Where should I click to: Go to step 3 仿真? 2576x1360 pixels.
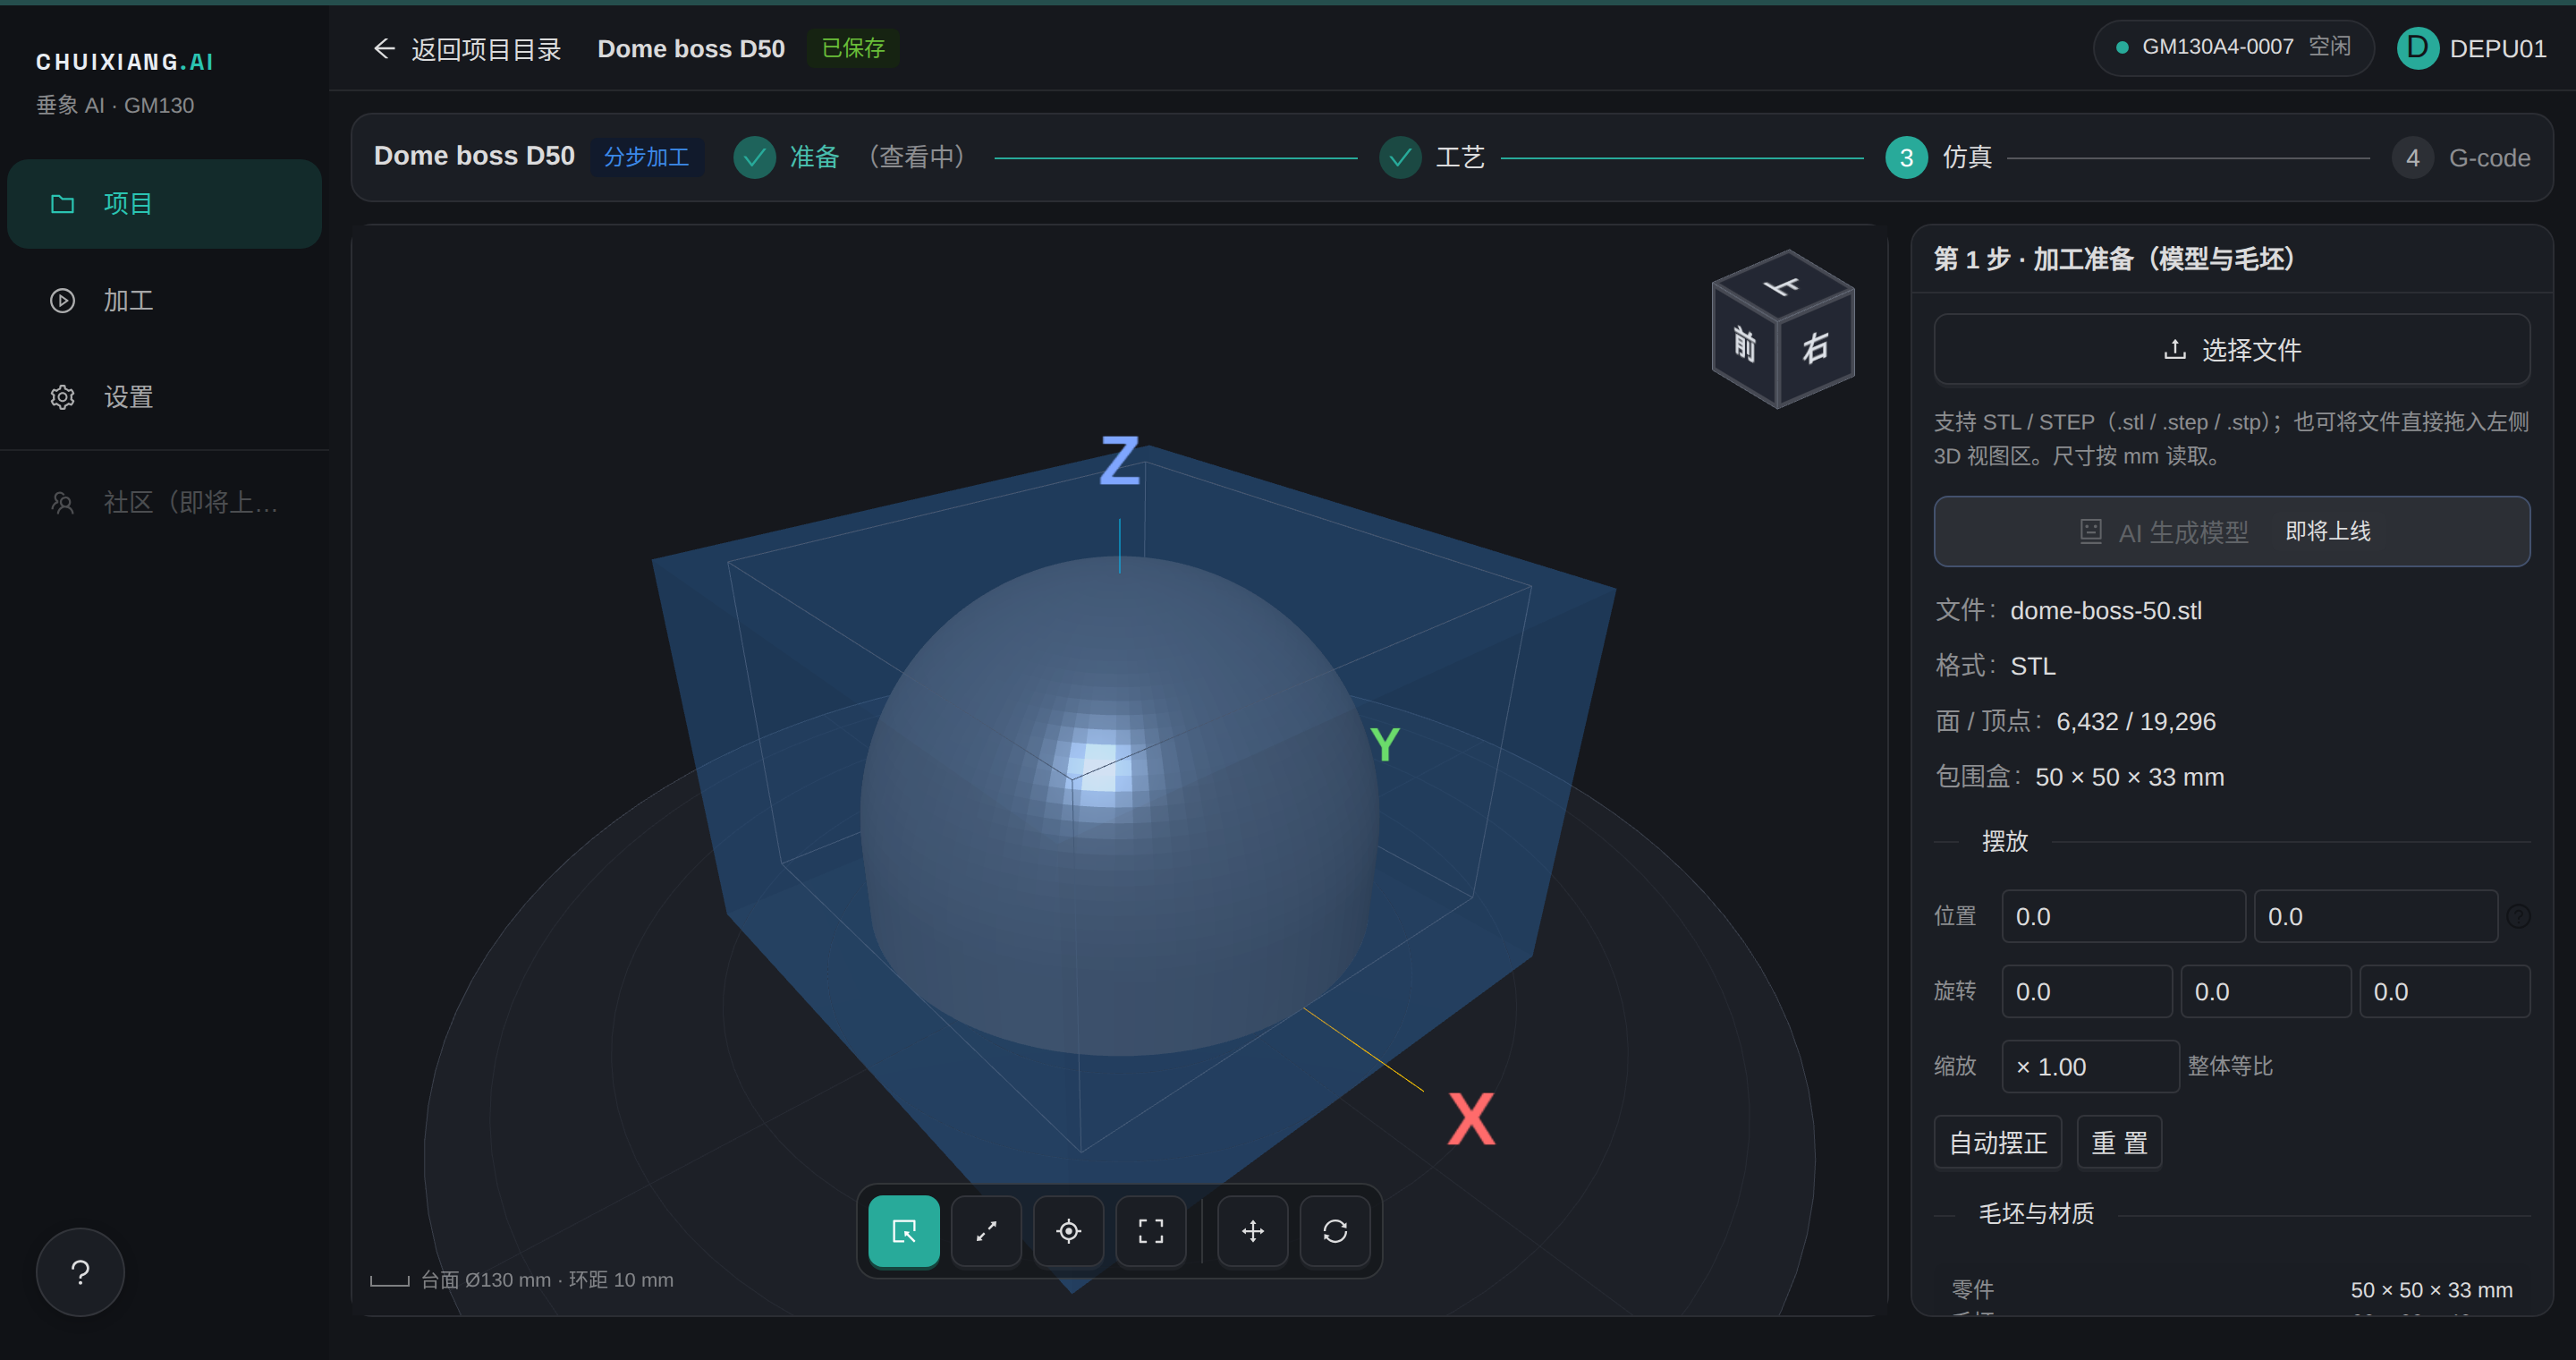[1938, 157]
